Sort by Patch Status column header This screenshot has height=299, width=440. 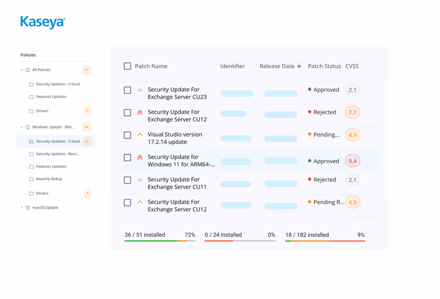tap(324, 66)
